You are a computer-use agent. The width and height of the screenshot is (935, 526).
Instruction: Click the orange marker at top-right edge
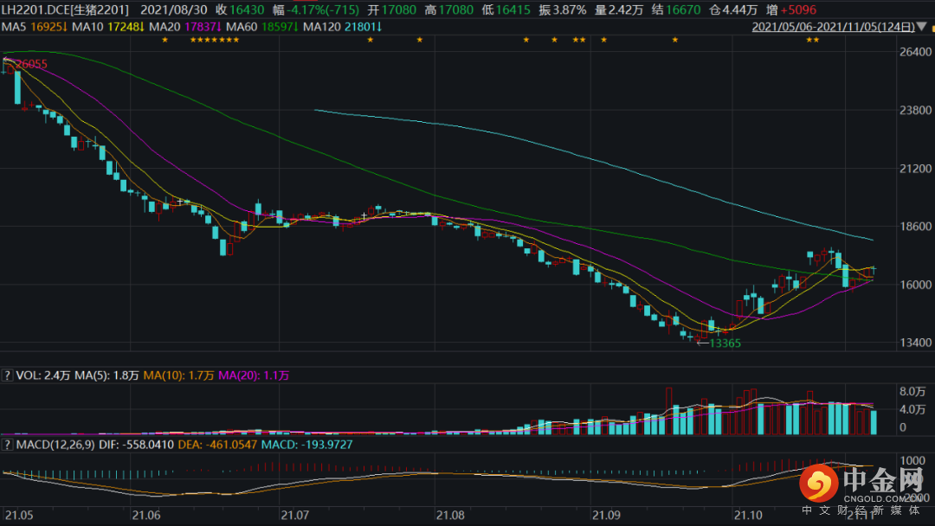pyautogui.click(x=932, y=28)
